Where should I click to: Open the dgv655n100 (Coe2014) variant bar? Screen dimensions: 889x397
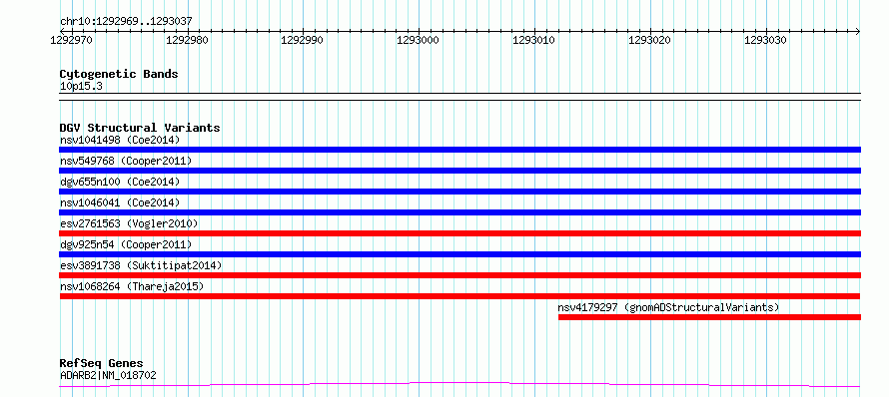pos(459,192)
